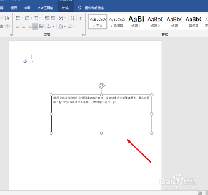Viewport: 208px width, 195px height.
Task: Apply the 标题 1 style
Action: point(136,22)
